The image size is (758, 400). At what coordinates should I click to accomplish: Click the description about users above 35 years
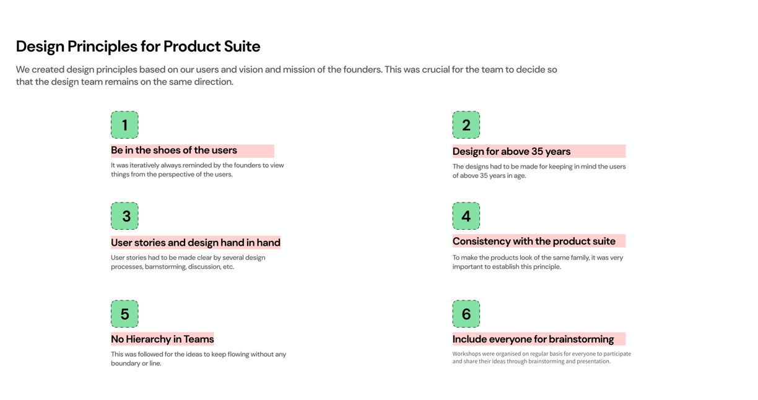tap(539, 171)
